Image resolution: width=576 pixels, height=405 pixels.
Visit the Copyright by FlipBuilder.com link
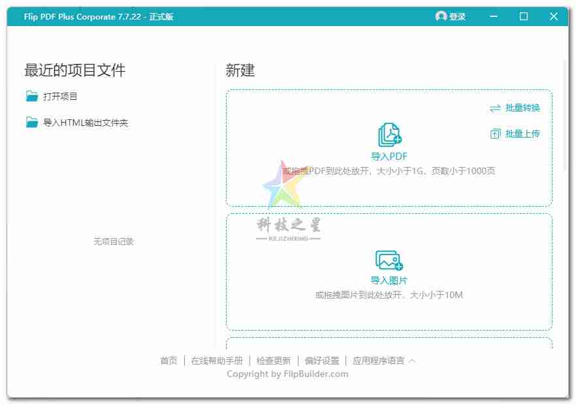tap(287, 374)
